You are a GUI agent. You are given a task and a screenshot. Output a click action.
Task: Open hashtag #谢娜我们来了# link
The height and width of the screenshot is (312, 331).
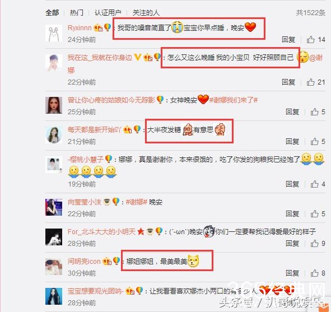point(233,100)
